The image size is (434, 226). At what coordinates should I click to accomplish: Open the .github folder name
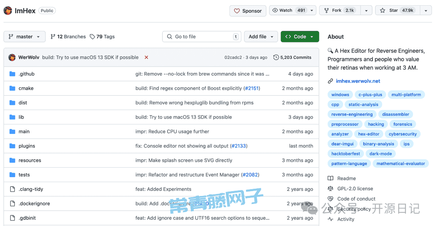(x=27, y=74)
